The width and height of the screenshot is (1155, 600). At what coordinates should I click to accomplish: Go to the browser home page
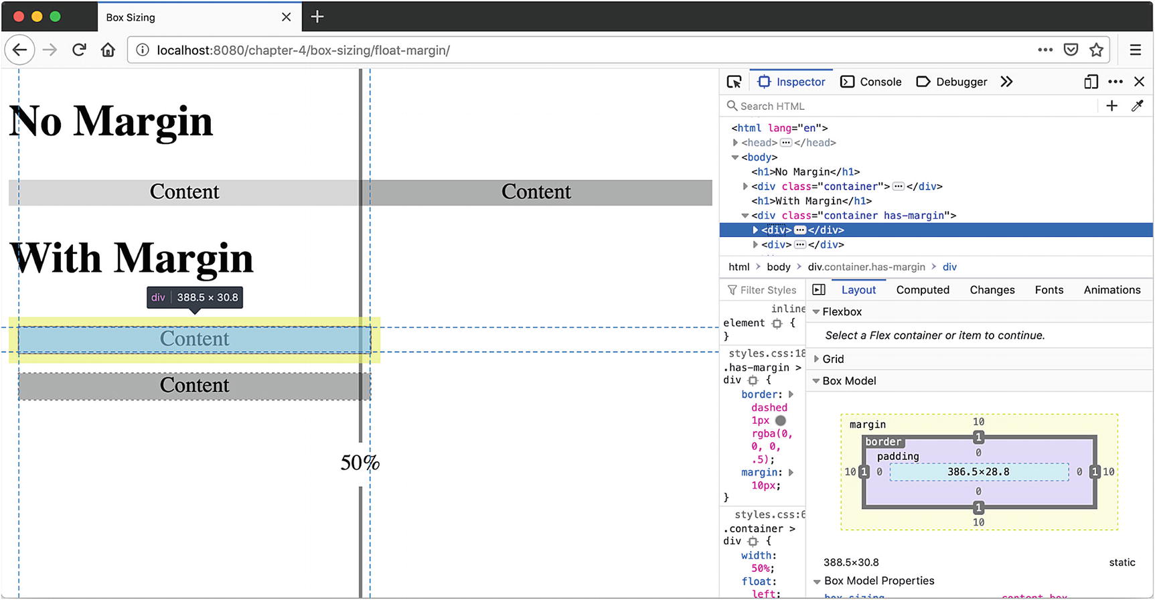pos(108,50)
